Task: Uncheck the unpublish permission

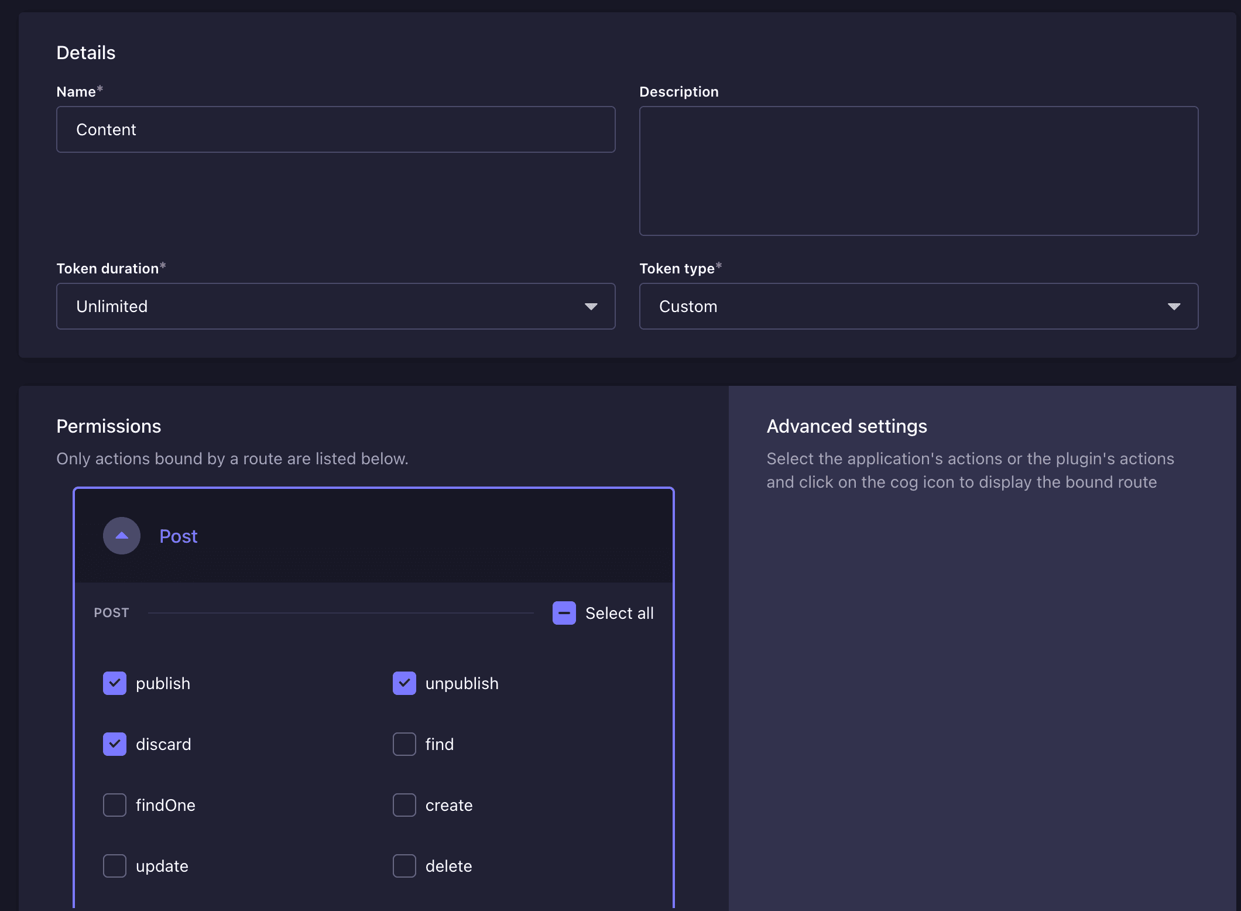Action: (404, 683)
